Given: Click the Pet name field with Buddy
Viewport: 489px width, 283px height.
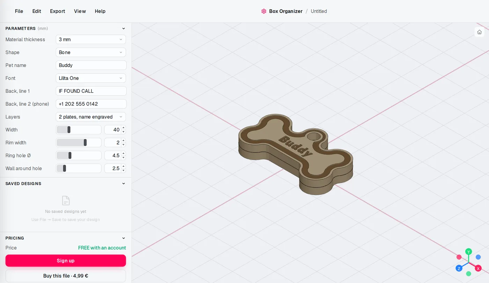Looking at the screenshot, I should click(91, 65).
